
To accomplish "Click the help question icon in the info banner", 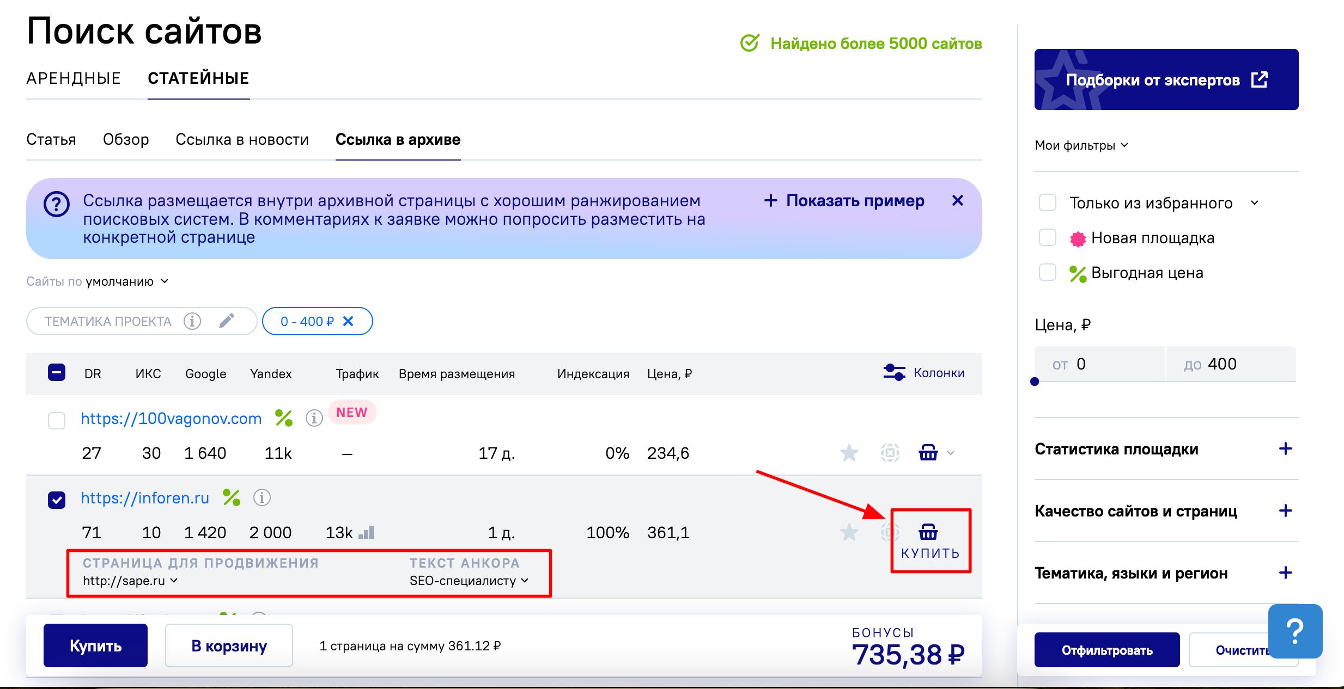I will (56, 205).
